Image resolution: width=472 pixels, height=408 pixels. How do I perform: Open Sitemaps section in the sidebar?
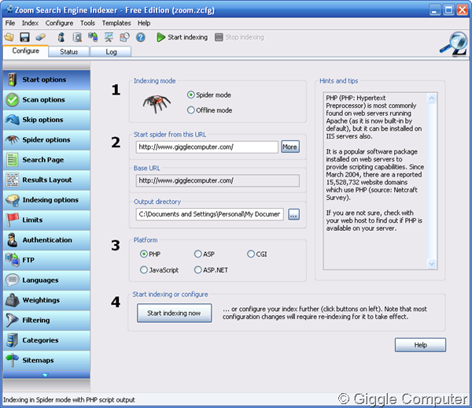tap(46, 360)
